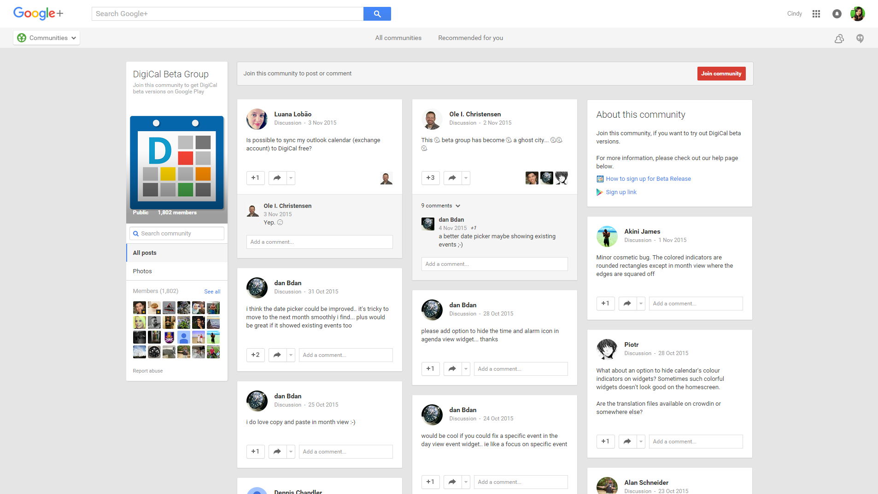Image resolution: width=878 pixels, height=494 pixels.
Task: Select Photos in the community sidebar
Action: point(142,271)
